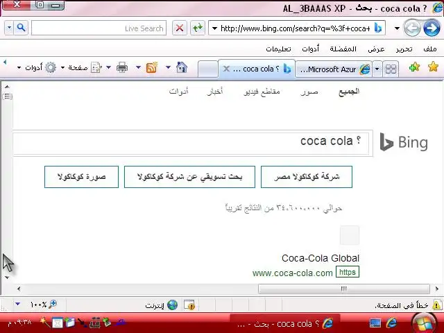Switch to the Microsoft Azur... tab

point(334,69)
